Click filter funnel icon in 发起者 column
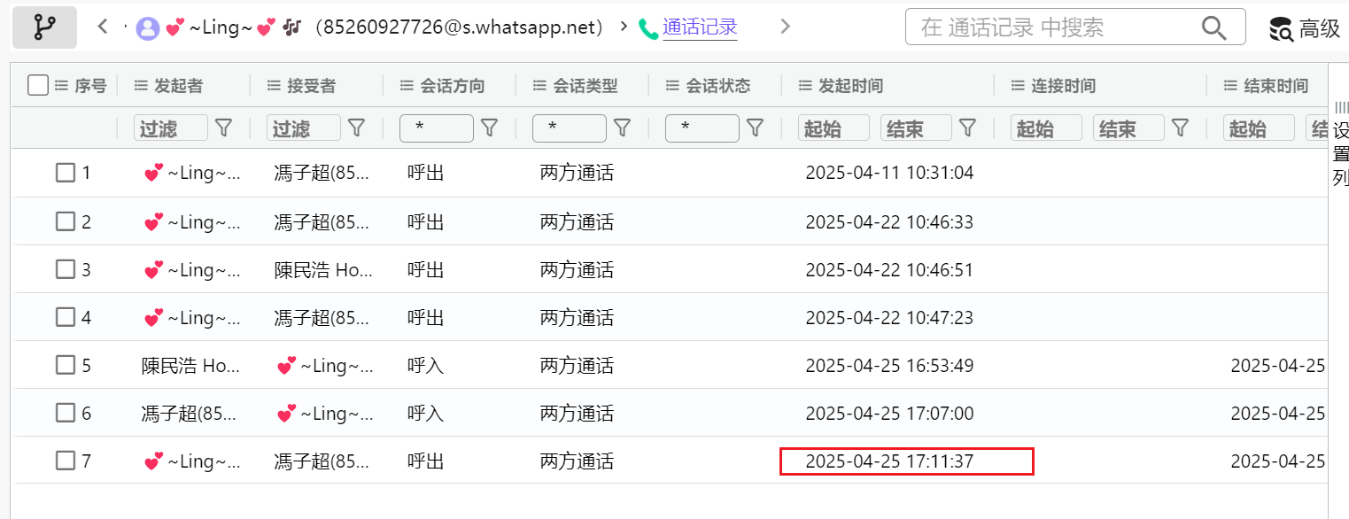This screenshot has width=1349, height=519. pyautogui.click(x=224, y=128)
